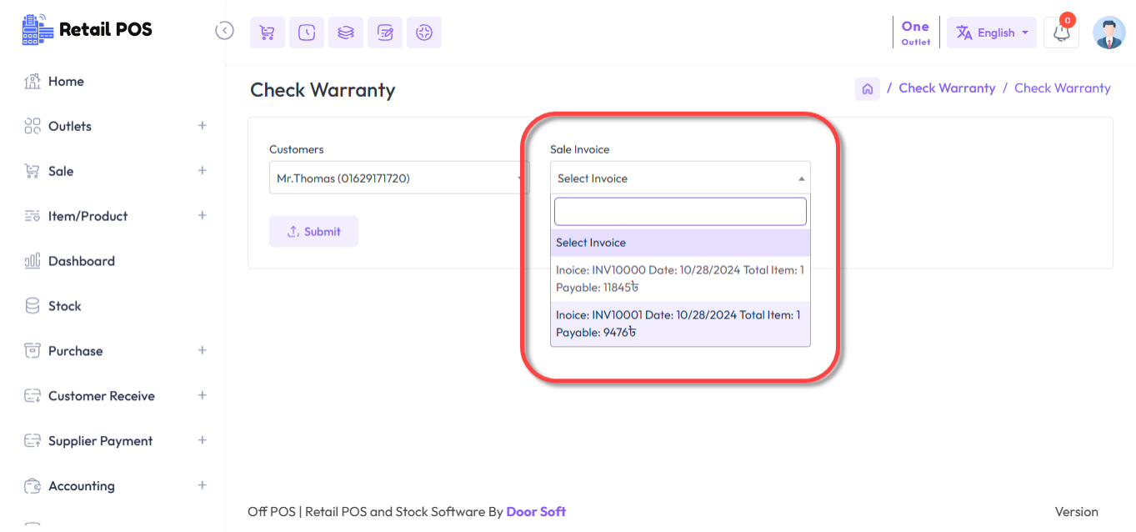
Task: Click the breadcrumb home icon
Action: click(867, 88)
